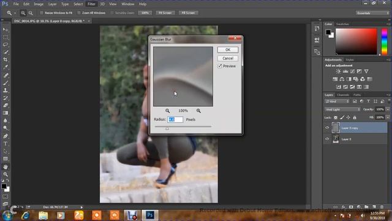Click Cancel in Gaussian Blur dialog

click(228, 58)
